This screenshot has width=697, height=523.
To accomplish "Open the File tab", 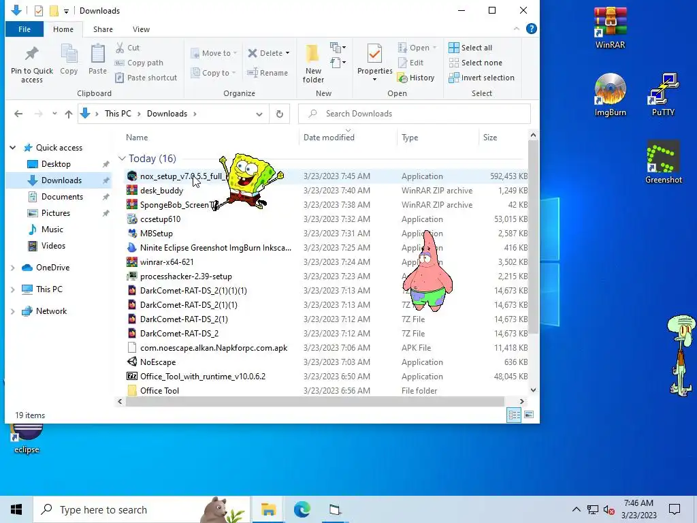I will pos(25,29).
